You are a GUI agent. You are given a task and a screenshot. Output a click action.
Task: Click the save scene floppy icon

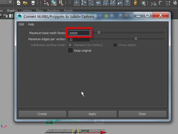tap(33, 3)
